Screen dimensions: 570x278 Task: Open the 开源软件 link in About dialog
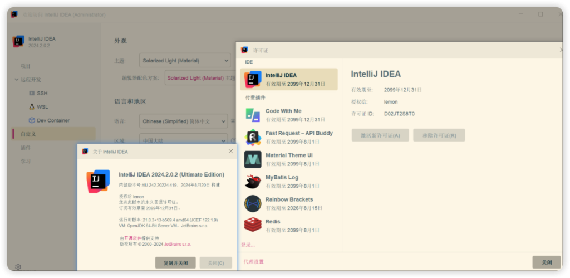(x=132, y=238)
